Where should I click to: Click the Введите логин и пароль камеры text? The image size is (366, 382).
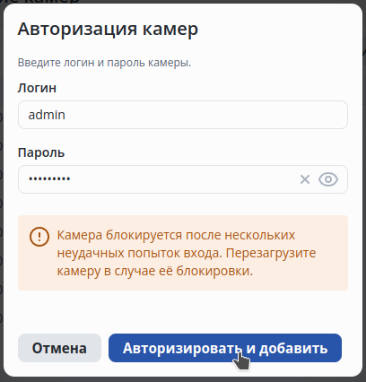point(104,63)
